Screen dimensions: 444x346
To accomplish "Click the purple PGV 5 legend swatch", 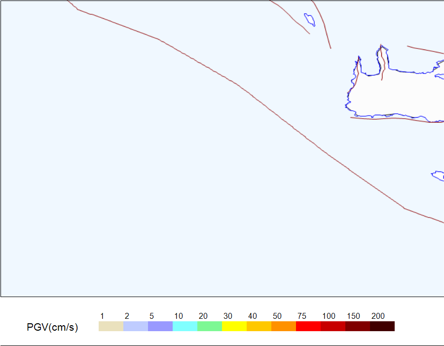I will pyautogui.click(x=160, y=326).
